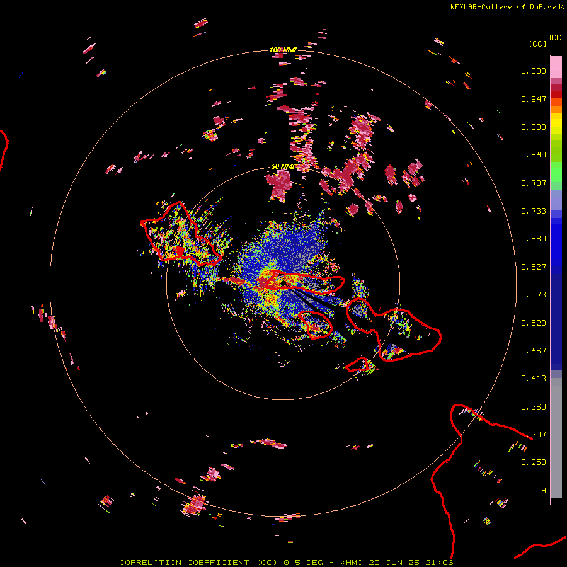Click the 0.627 value on the color scale

(x=534, y=267)
